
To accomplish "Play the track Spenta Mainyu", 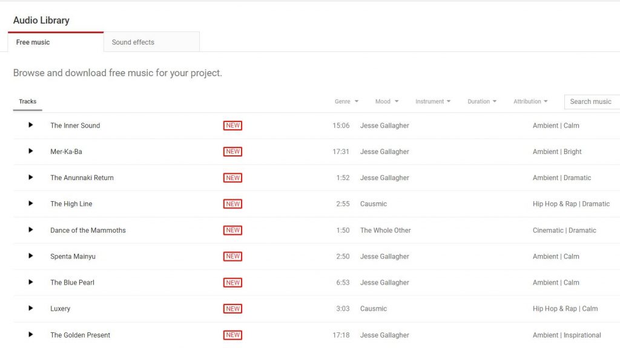I will 30,256.
